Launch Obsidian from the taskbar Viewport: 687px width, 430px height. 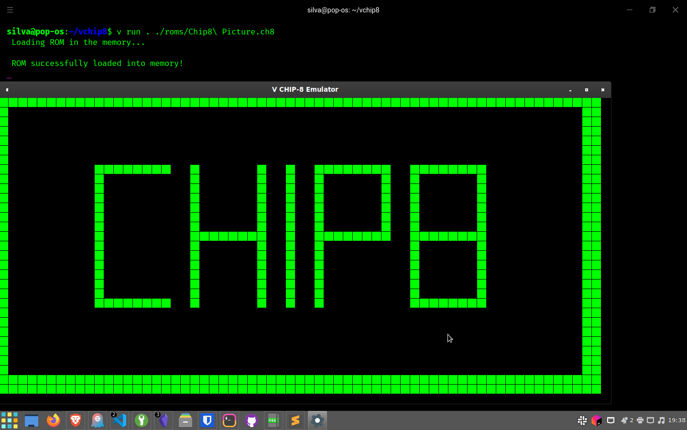pyautogui.click(x=163, y=420)
